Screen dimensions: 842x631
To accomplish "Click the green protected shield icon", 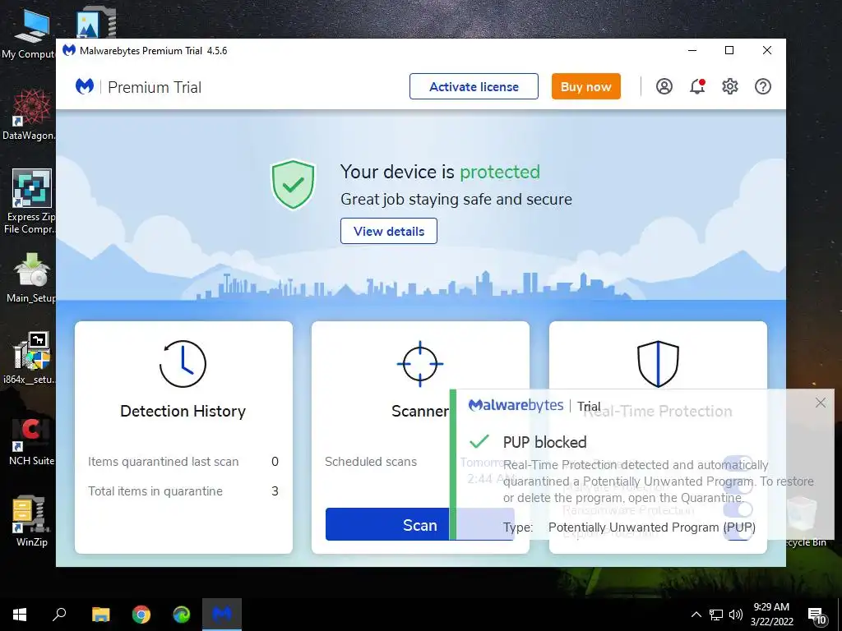I will [293, 184].
